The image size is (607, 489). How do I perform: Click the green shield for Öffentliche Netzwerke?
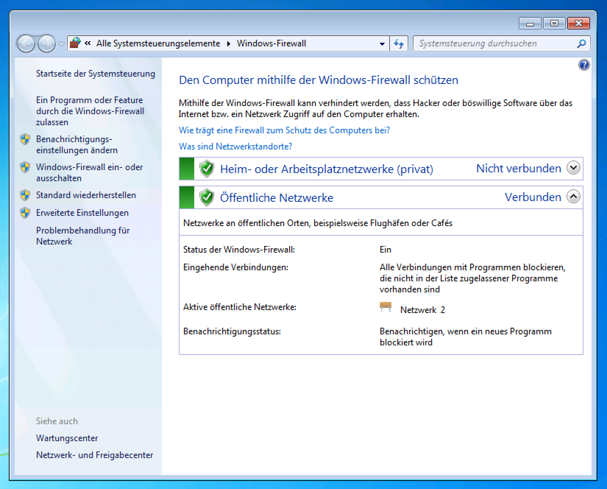point(206,197)
